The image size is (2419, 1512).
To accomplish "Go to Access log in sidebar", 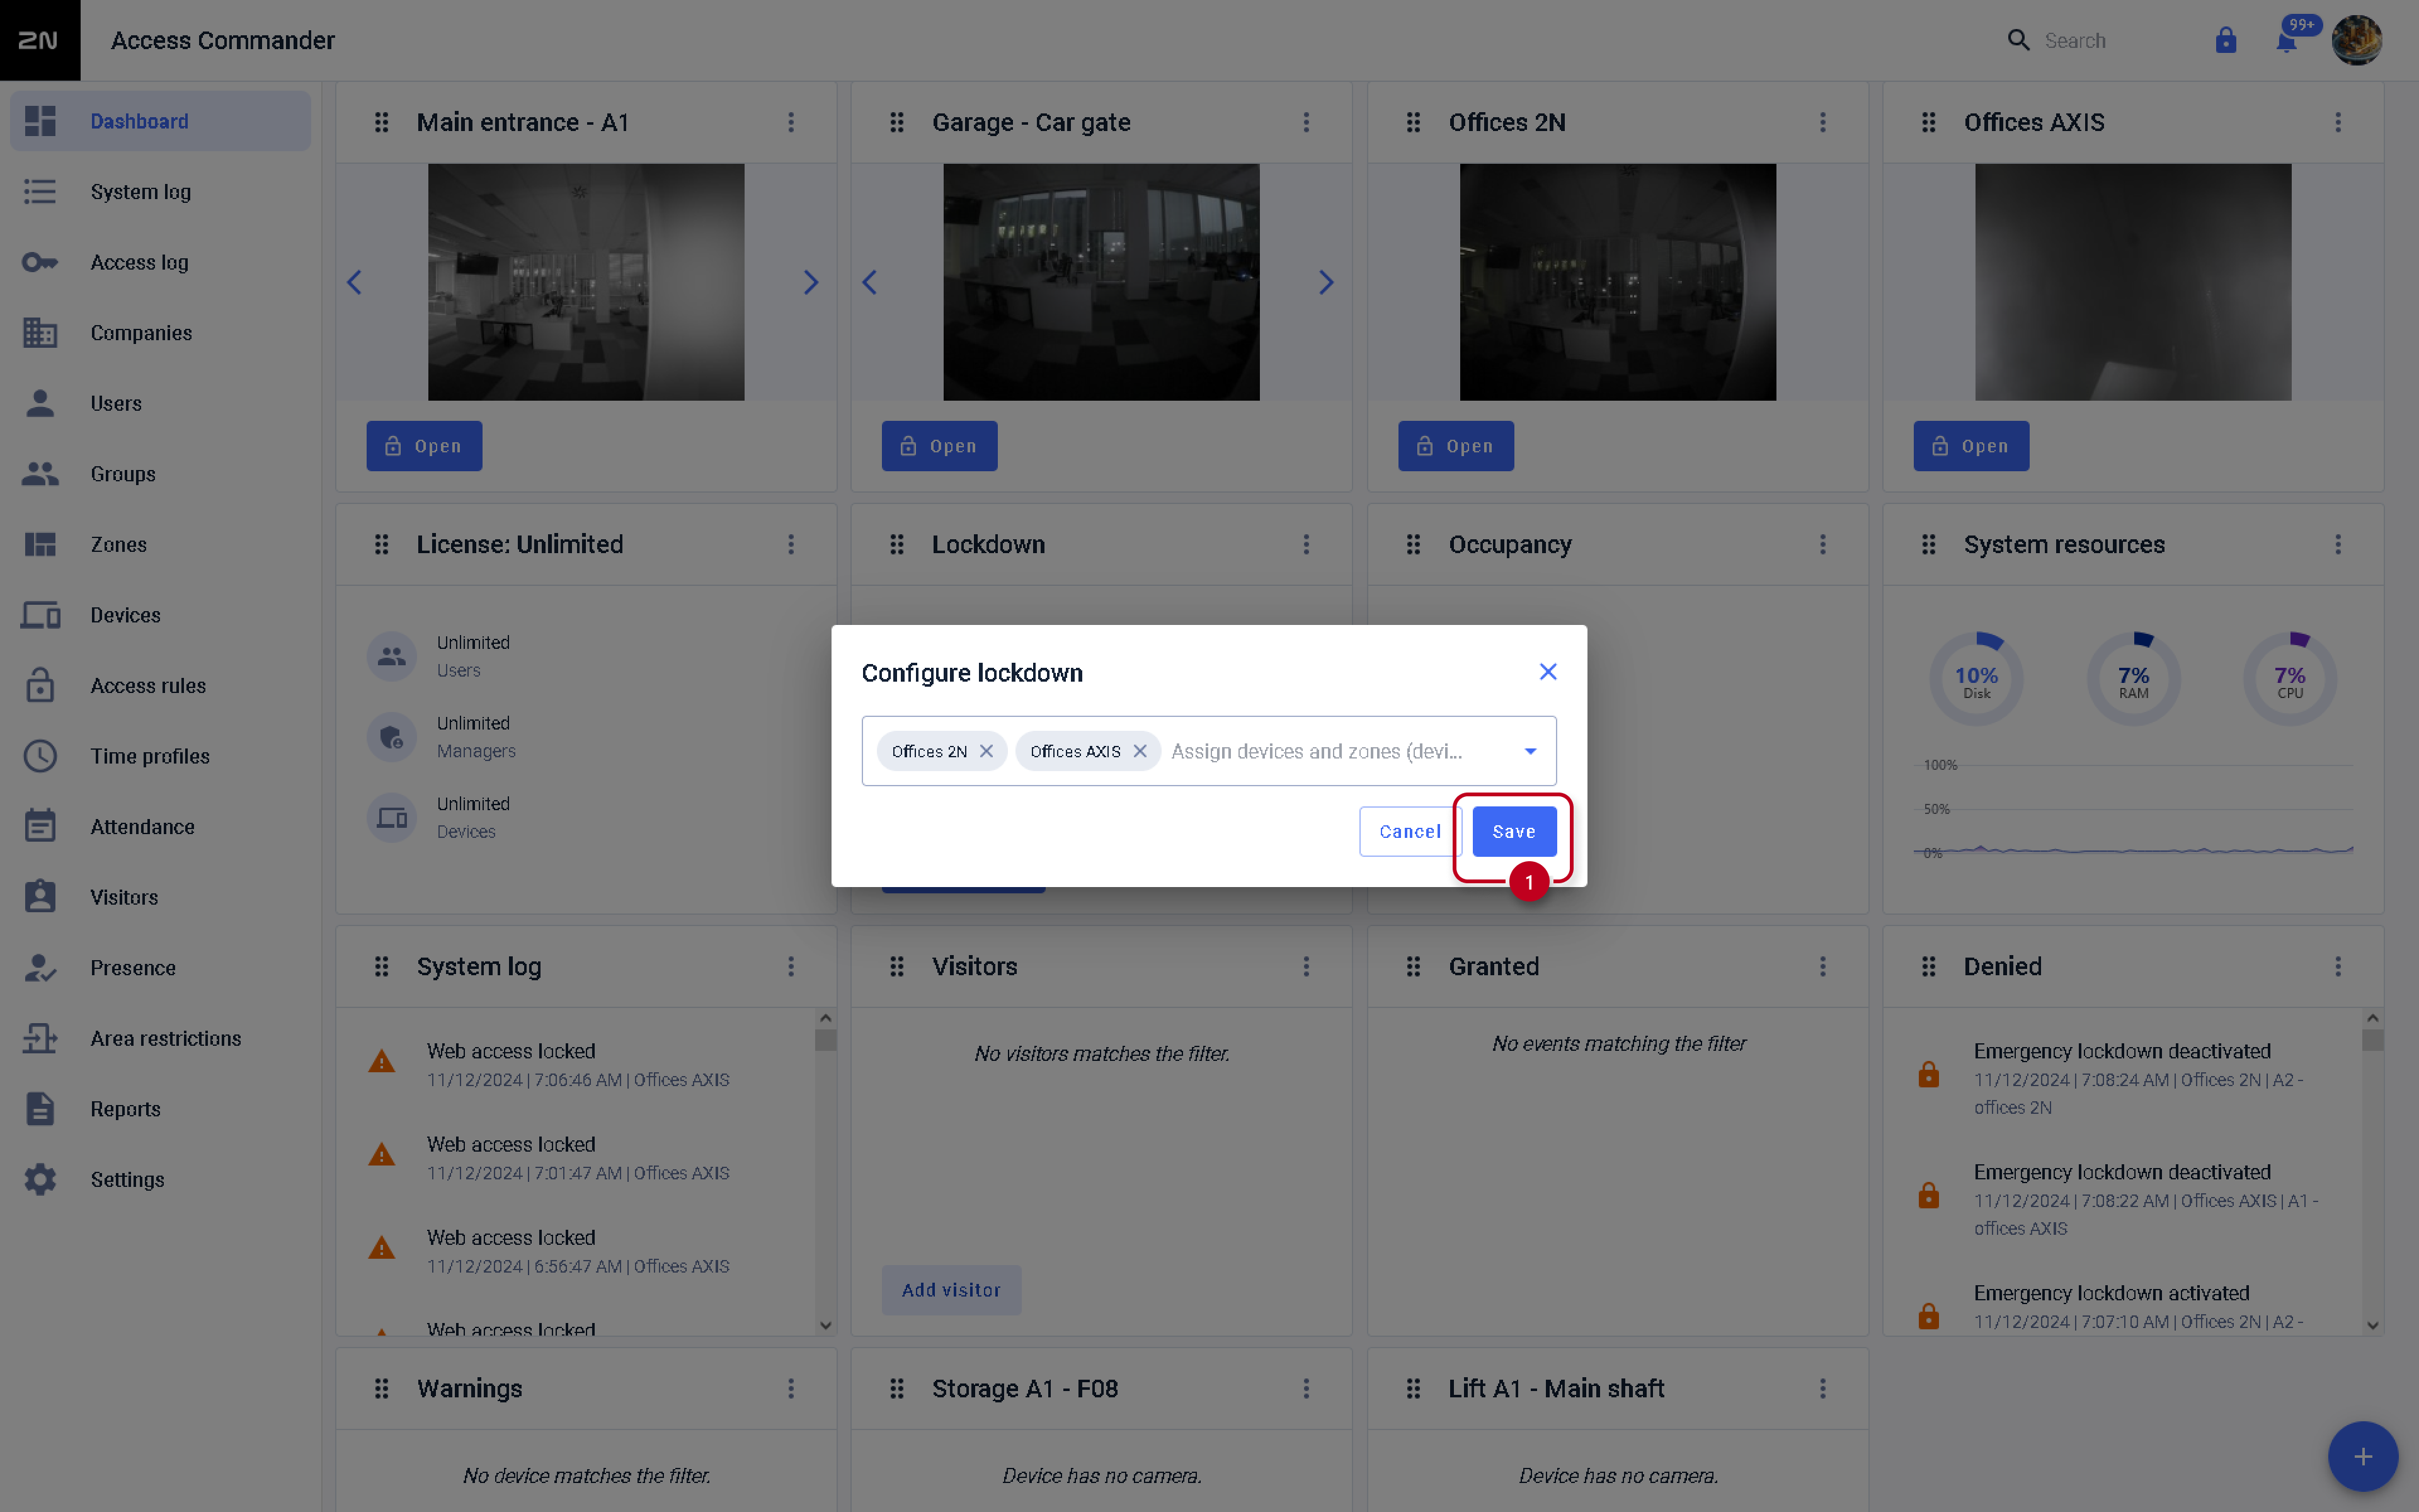I will coord(160,262).
